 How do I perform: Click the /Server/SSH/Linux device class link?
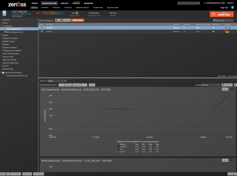coord(21,14)
